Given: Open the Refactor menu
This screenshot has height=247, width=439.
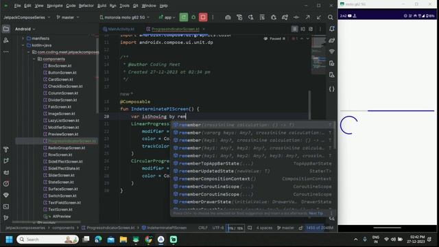Looking at the screenshot, I should (86, 5).
